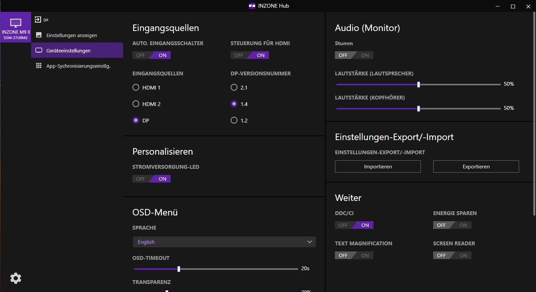Open App-Sychronisierungseinstlg. in the sidebar
Viewport: 536px width, 292px height.
click(x=77, y=66)
